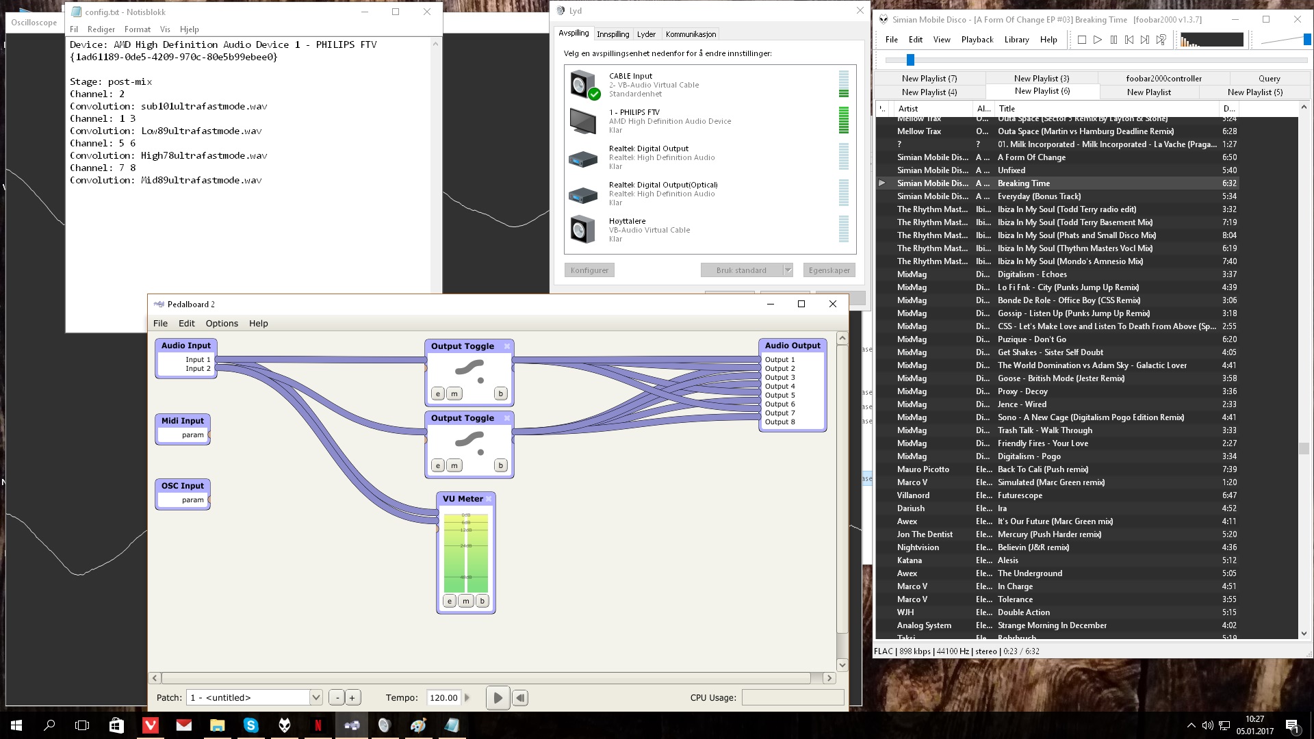1314x739 pixels.
Task: Open Netflix from the taskbar
Action: pyautogui.click(x=318, y=725)
